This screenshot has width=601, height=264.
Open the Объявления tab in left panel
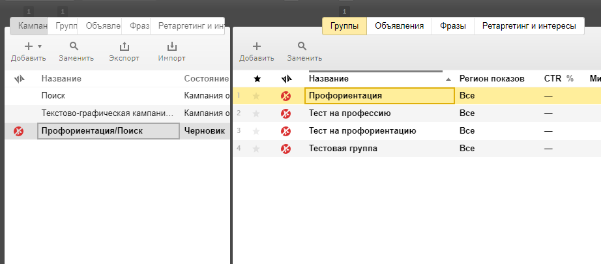[x=100, y=26]
